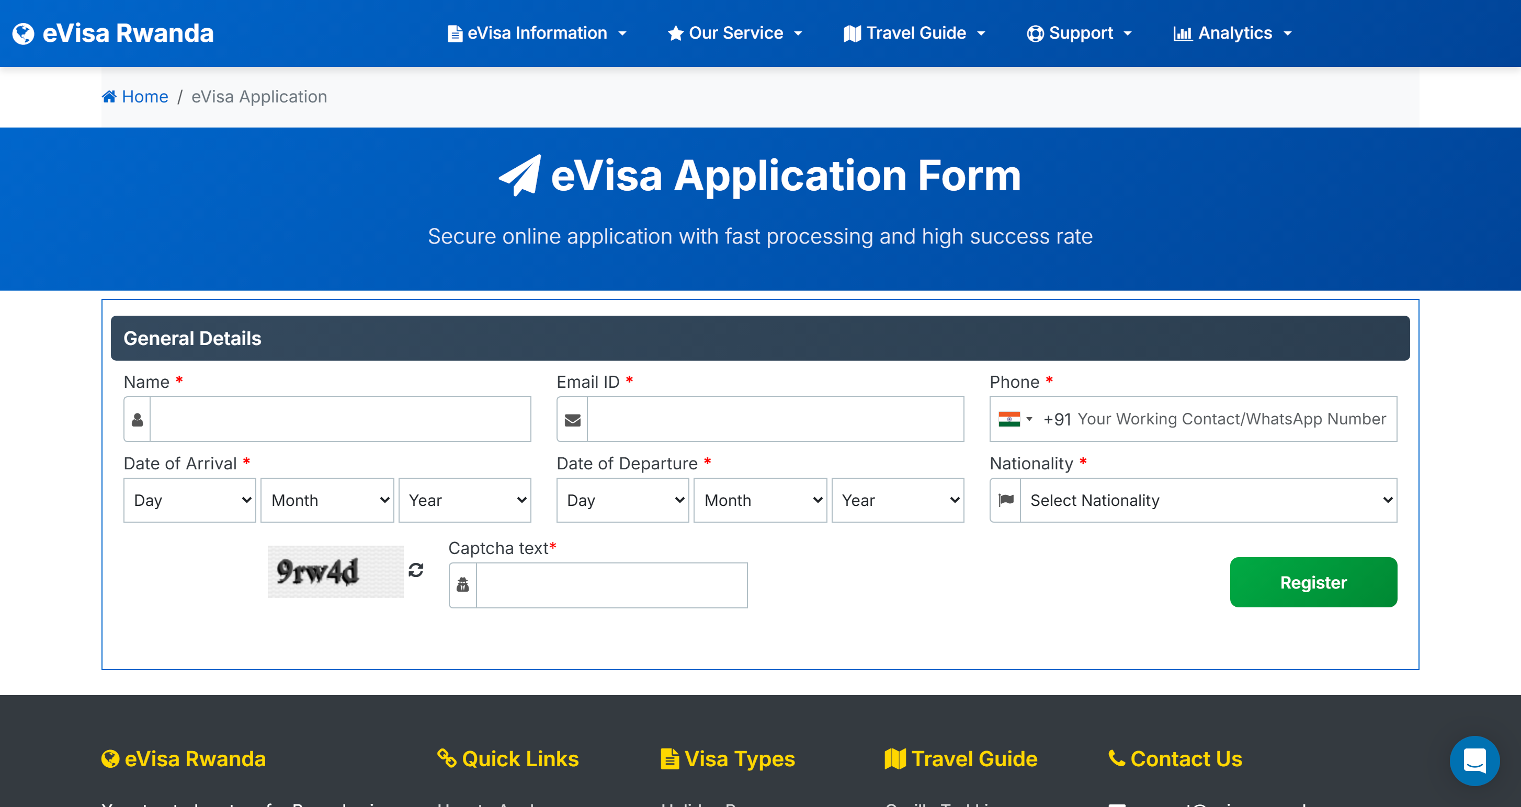The height and width of the screenshot is (807, 1521).
Task: Click the chat support bubble icon
Action: 1474,760
